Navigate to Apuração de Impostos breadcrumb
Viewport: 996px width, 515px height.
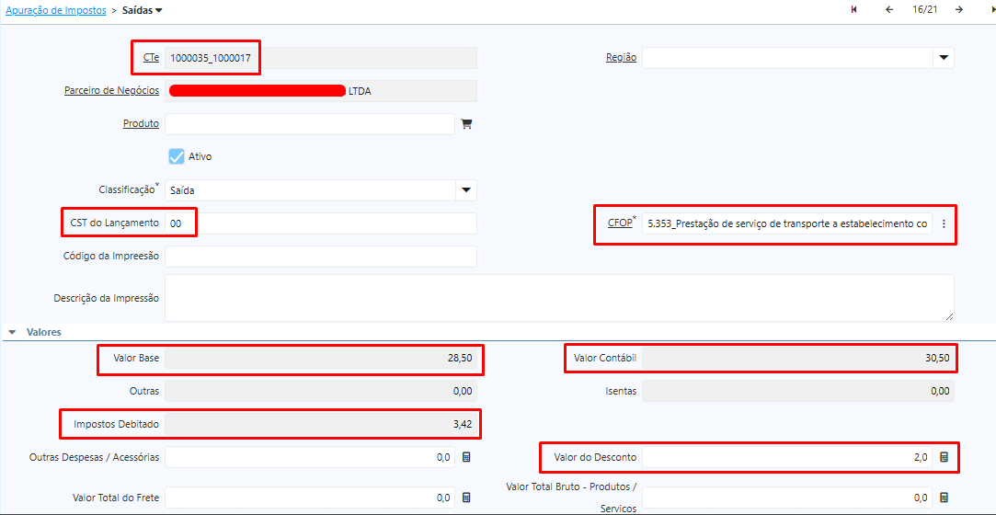point(55,11)
